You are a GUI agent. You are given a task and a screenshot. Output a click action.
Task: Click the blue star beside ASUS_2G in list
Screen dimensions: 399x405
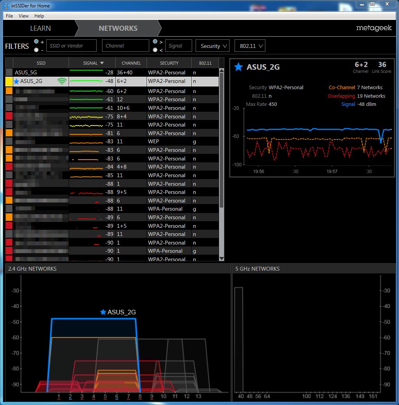[x=16, y=81]
